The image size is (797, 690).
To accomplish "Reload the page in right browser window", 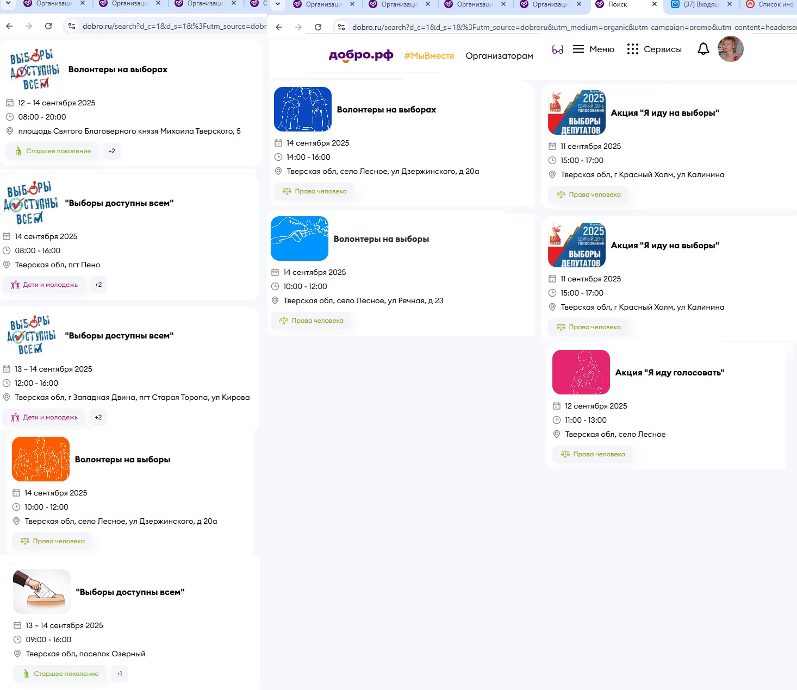I will pos(318,27).
